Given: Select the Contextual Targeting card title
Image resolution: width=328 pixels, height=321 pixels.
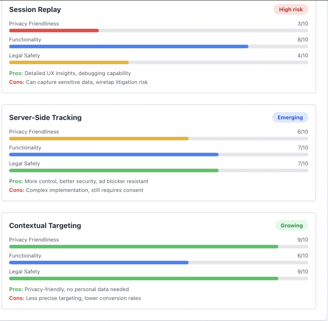Looking at the screenshot, I should pyautogui.click(x=45, y=225).
